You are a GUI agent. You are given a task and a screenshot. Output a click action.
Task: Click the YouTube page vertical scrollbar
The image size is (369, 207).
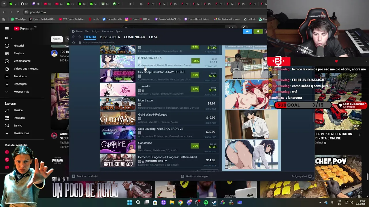click(367, 177)
